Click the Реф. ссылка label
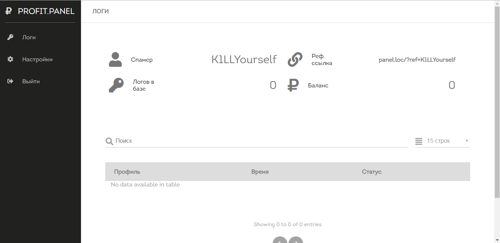This screenshot has width=500, height=243. point(322,59)
